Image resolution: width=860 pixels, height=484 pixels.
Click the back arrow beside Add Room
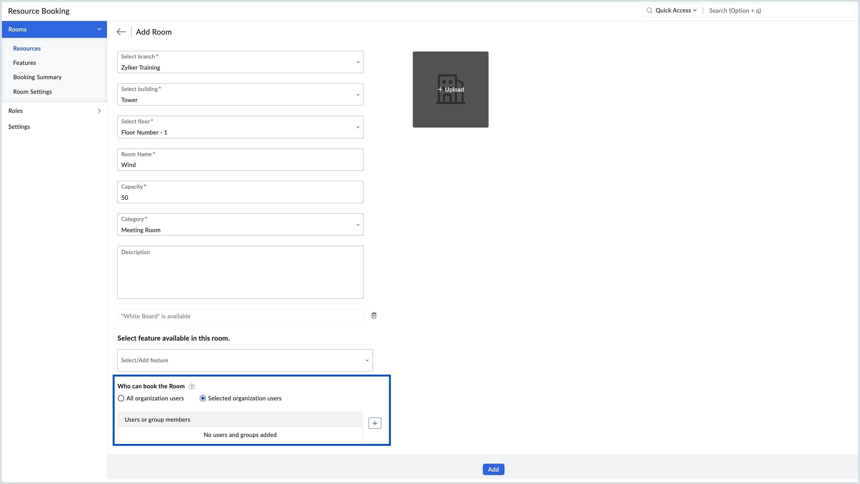pos(121,32)
